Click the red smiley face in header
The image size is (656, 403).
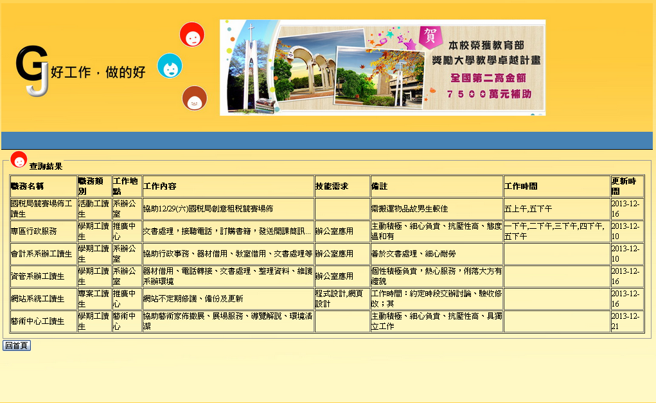tap(192, 35)
